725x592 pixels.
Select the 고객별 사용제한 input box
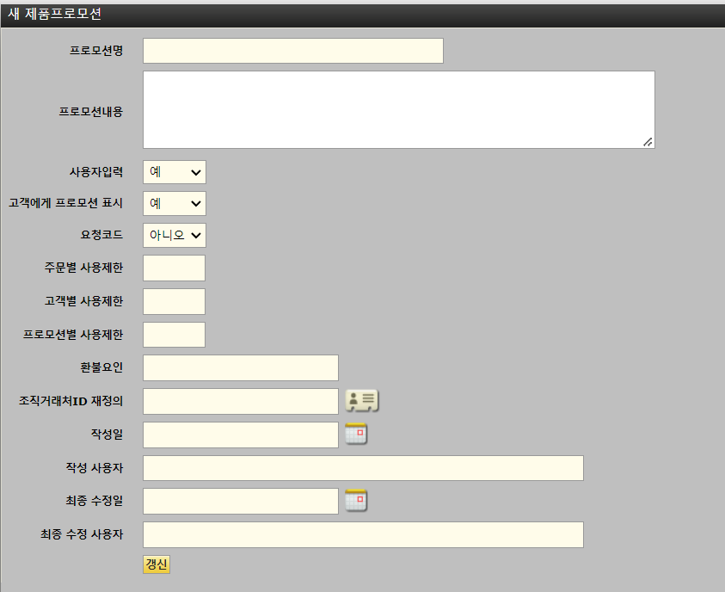pyautogui.click(x=174, y=301)
